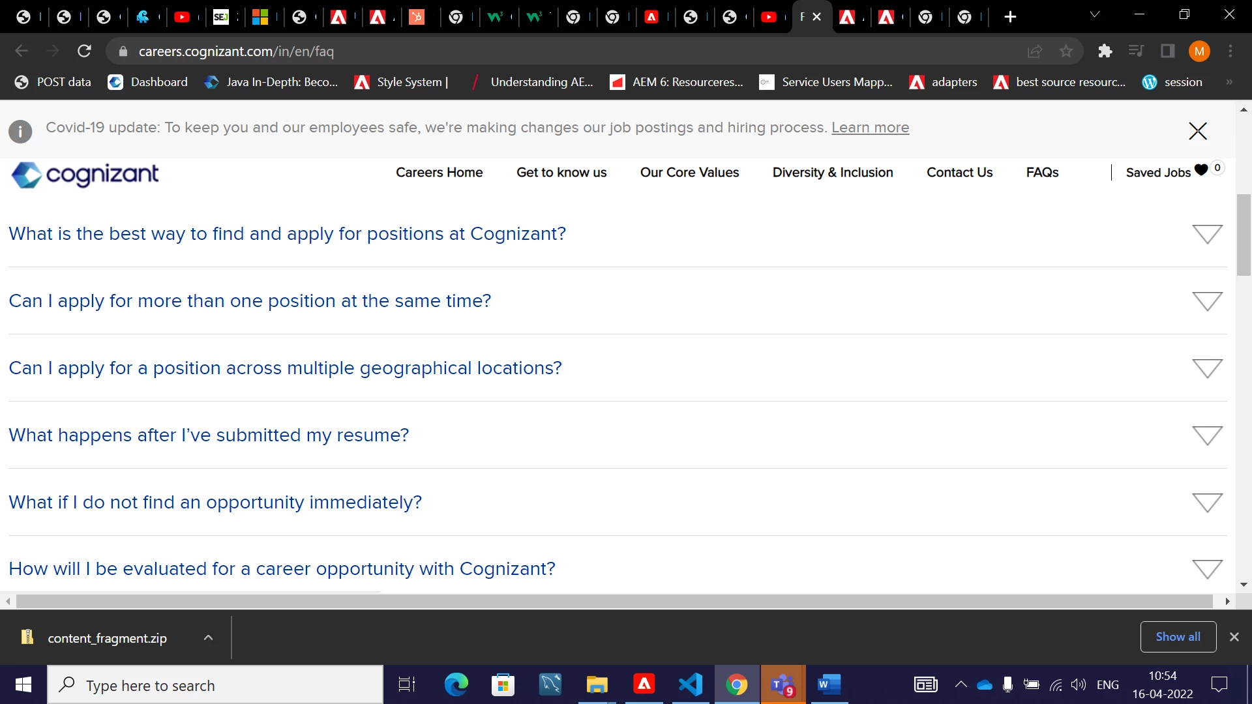The height and width of the screenshot is (704, 1252).
Task: Expand "Can I apply for more than one position" arrow
Action: coord(1207,301)
